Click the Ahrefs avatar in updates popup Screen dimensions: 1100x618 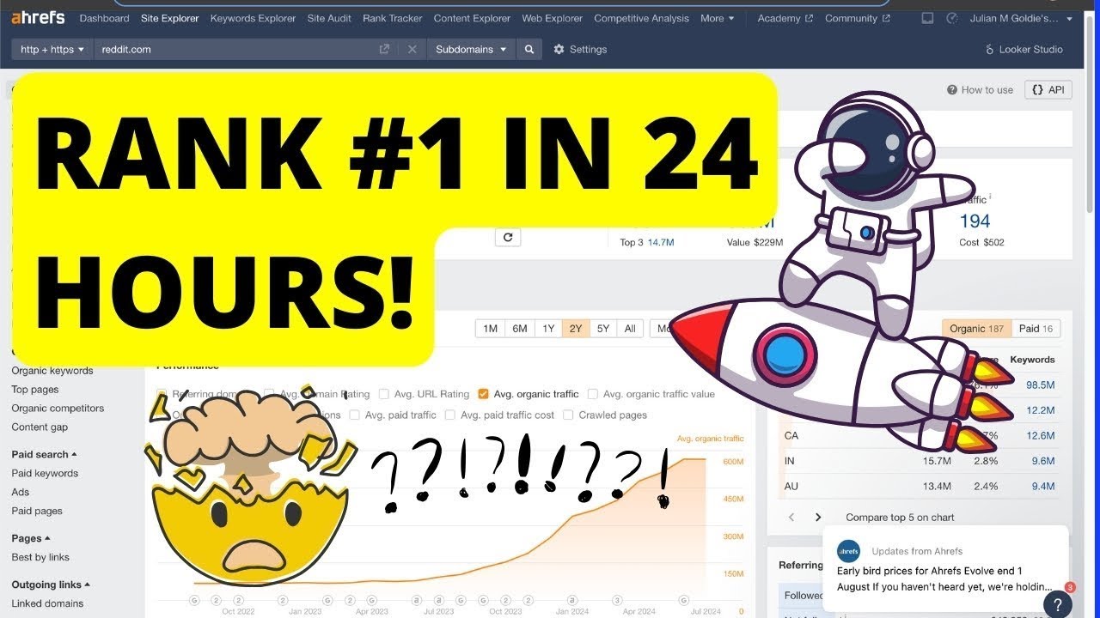848,551
